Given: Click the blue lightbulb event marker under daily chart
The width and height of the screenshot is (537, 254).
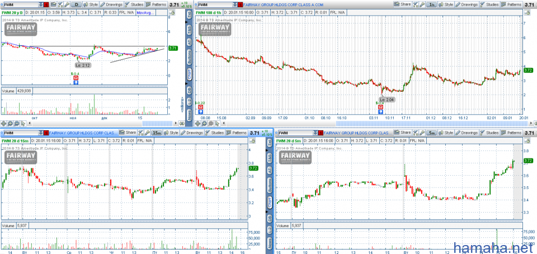Looking at the screenshot, I should pyautogui.click(x=76, y=82).
